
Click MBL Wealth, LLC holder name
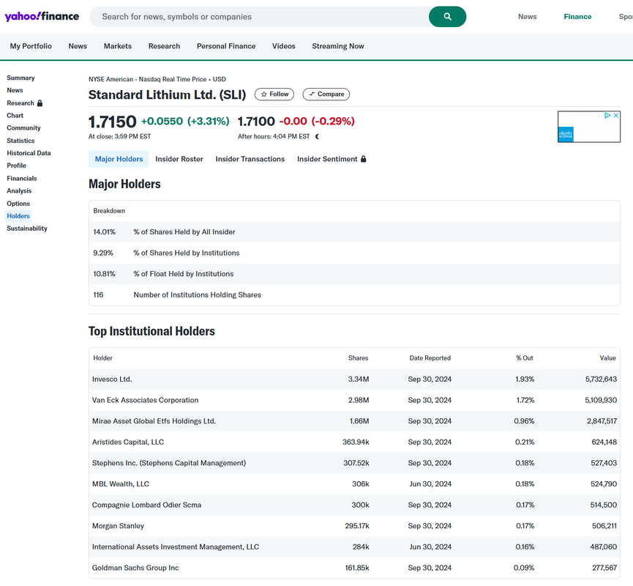tap(120, 483)
